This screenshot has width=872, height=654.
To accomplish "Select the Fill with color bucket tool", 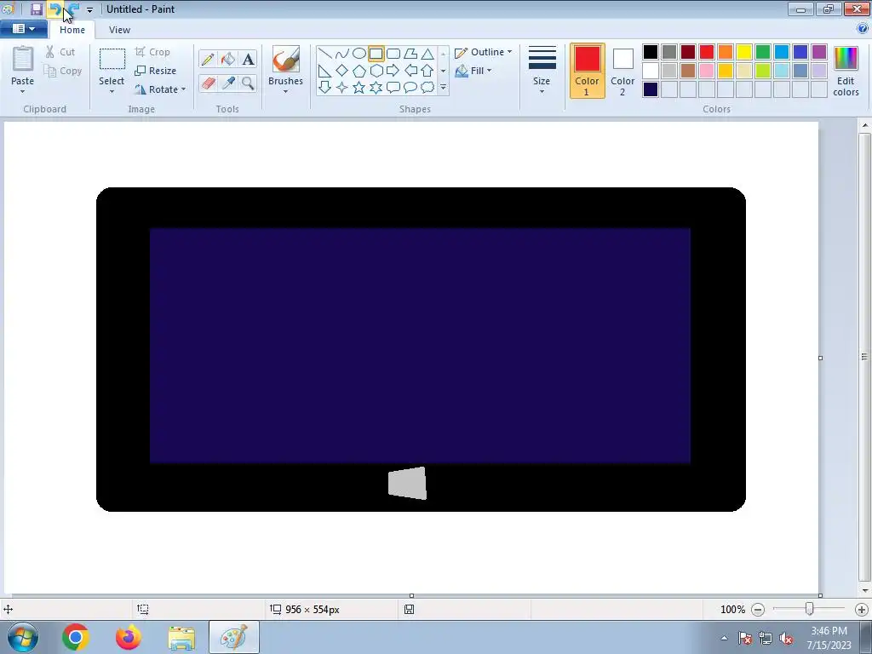I will tap(228, 59).
